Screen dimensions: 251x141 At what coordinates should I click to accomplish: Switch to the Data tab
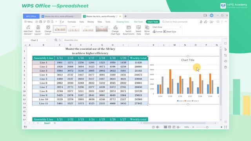[x=82, y=22]
